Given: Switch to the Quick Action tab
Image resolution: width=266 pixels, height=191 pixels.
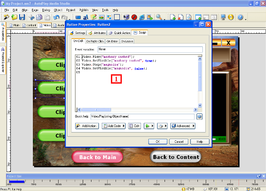Looking at the screenshot, I should (x=120, y=33).
